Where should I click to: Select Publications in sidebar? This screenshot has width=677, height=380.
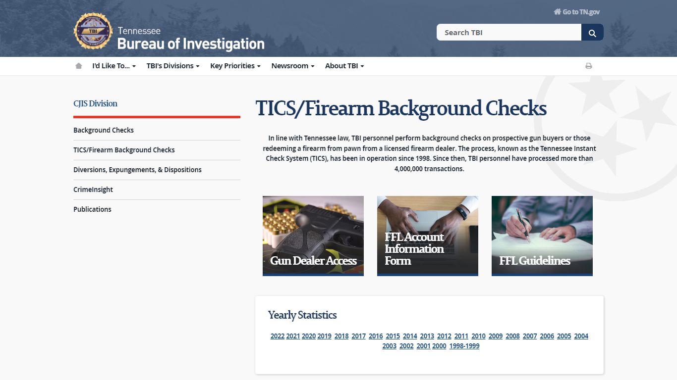point(92,209)
